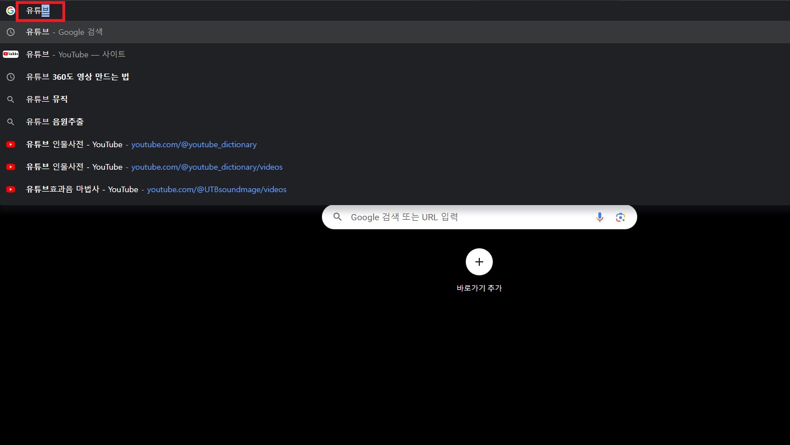790x445 pixels.
Task: Click the magnifier icon beside 유튜브 뮤직
Action: (10, 99)
